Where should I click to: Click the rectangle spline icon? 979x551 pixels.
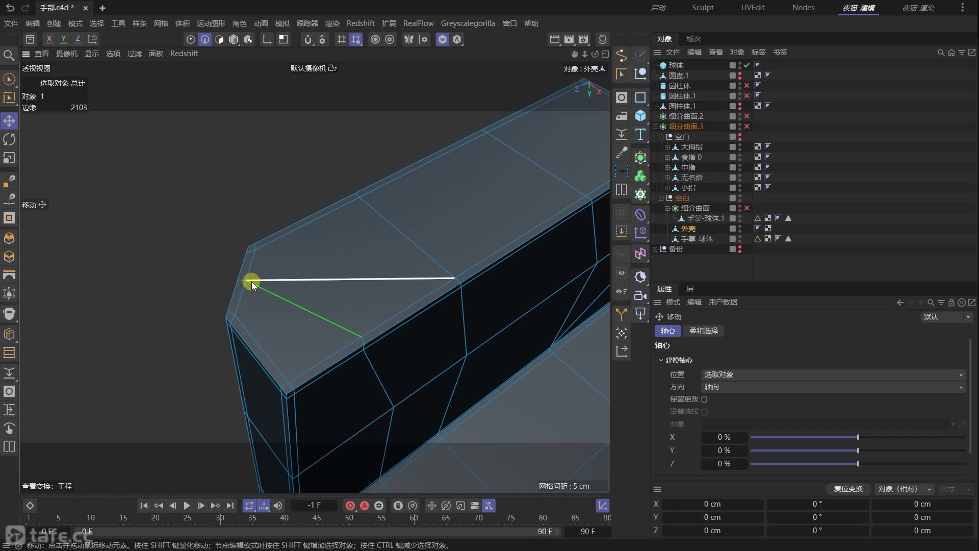coord(640,97)
